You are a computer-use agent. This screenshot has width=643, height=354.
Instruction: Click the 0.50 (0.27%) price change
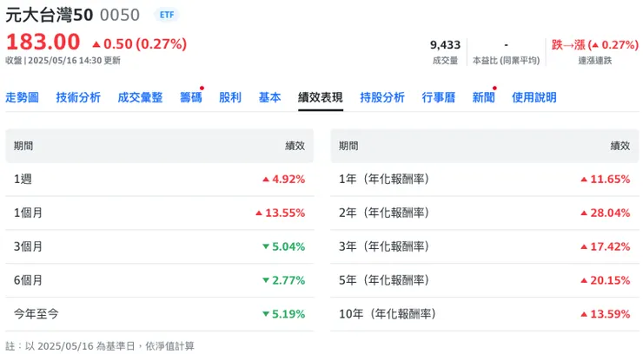pos(139,43)
